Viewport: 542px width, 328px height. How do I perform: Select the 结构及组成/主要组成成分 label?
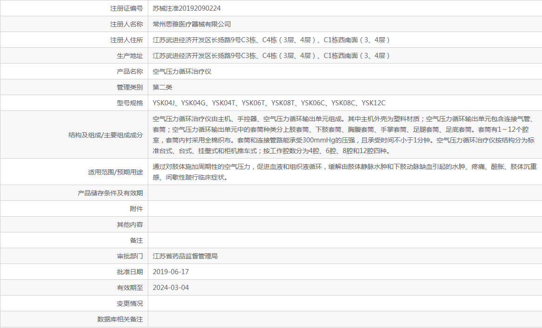pos(106,135)
